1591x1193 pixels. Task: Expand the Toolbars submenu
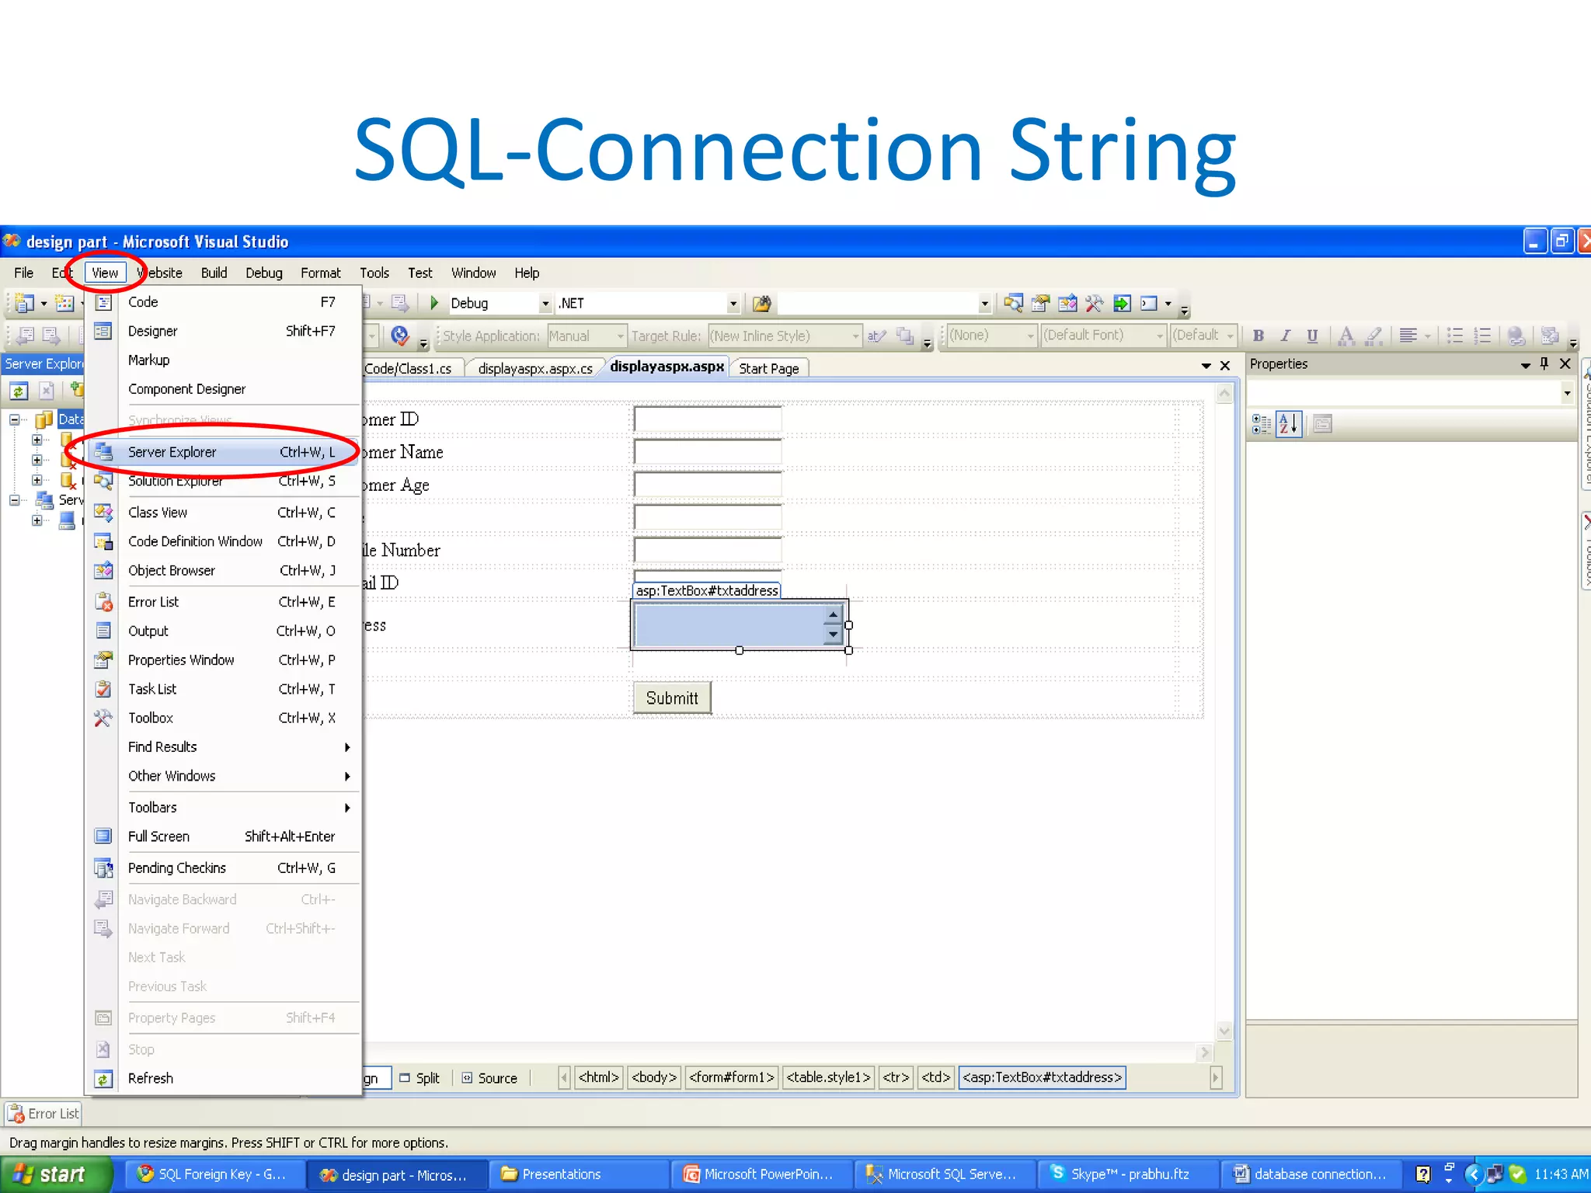(x=239, y=808)
